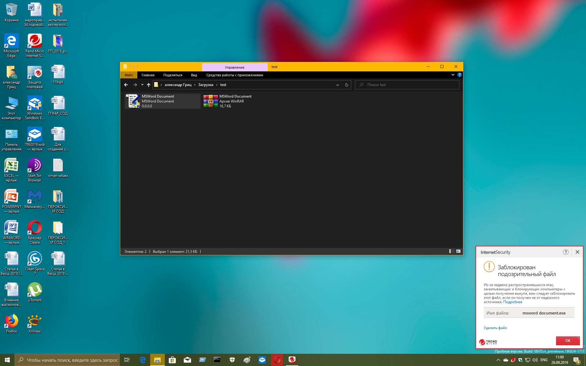Click the Opera icon in the taskbar

coord(277,360)
